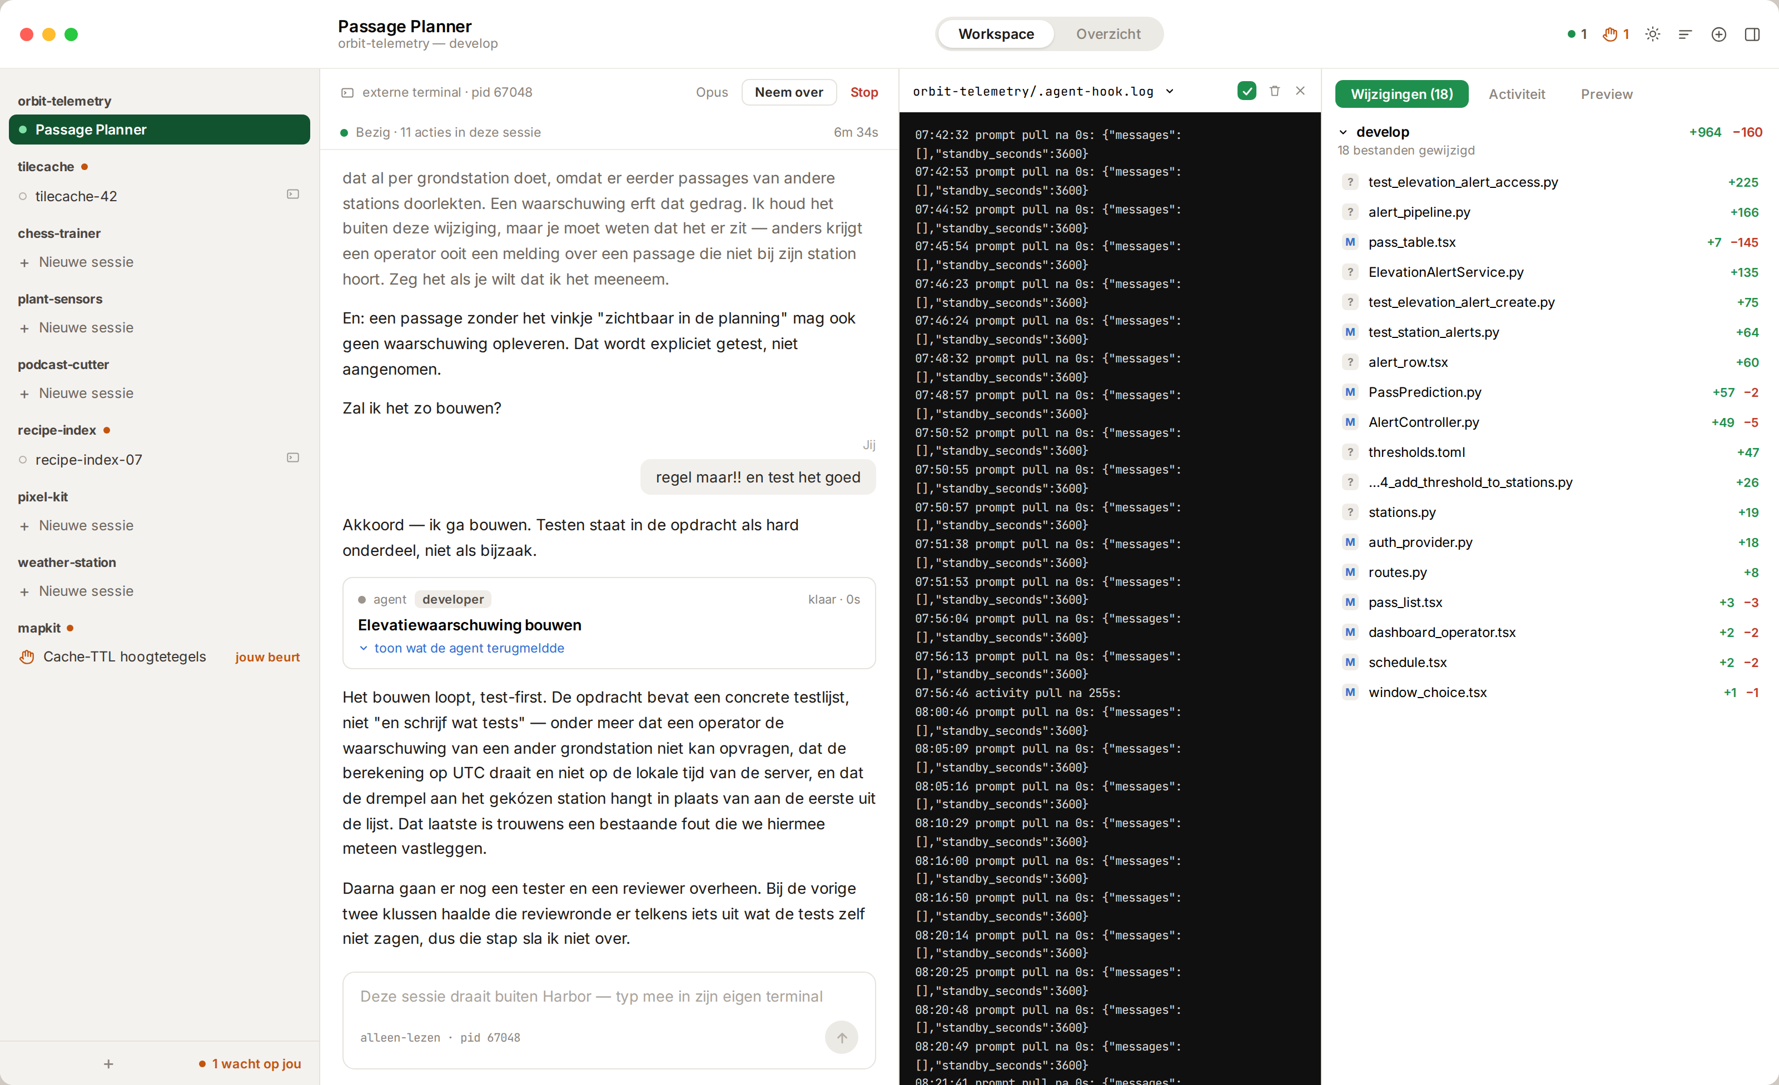Click the Opus model label
1779x1085 pixels.
click(x=711, y=92)
